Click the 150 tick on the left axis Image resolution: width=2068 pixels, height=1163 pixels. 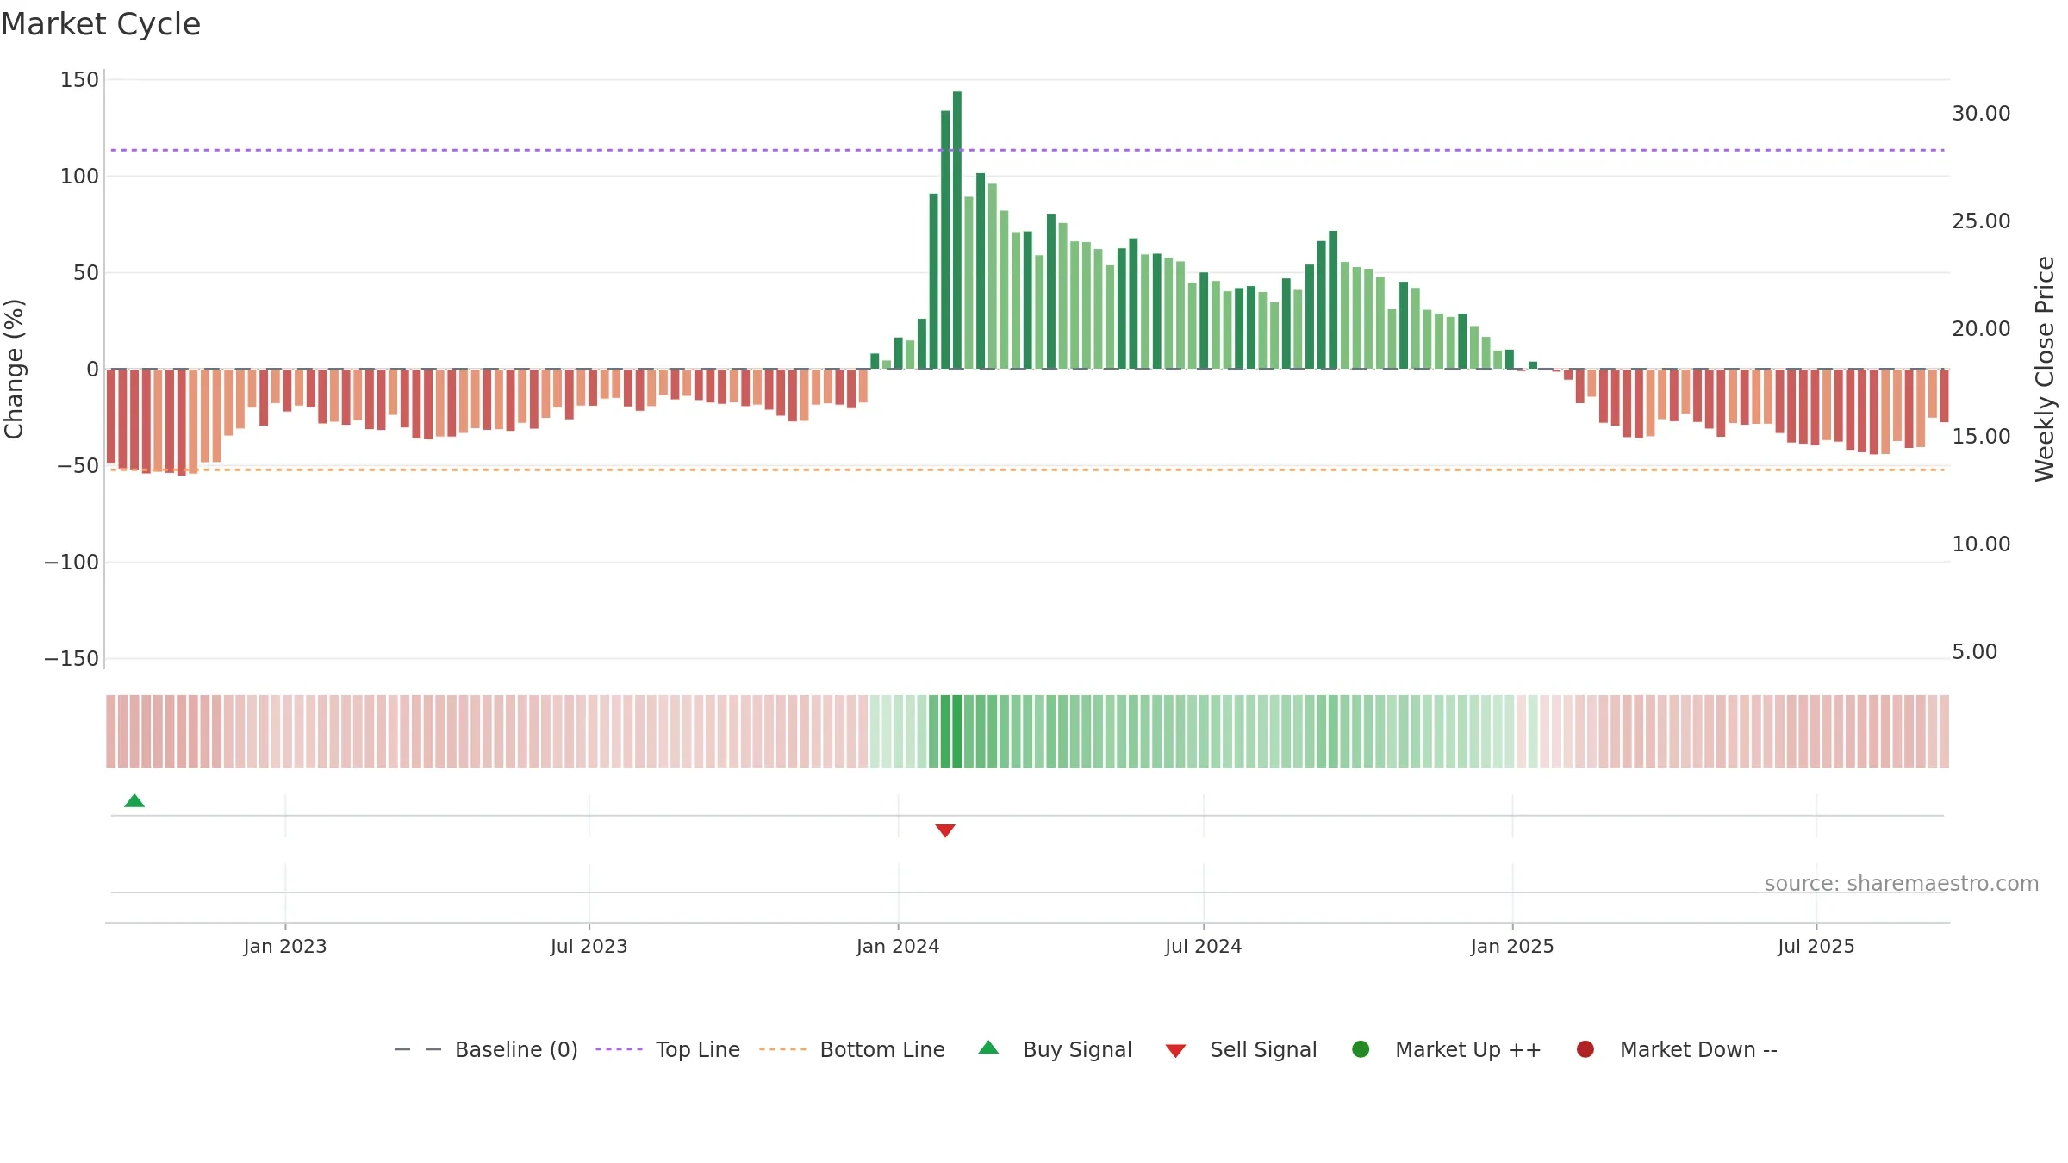click(80, 80)
